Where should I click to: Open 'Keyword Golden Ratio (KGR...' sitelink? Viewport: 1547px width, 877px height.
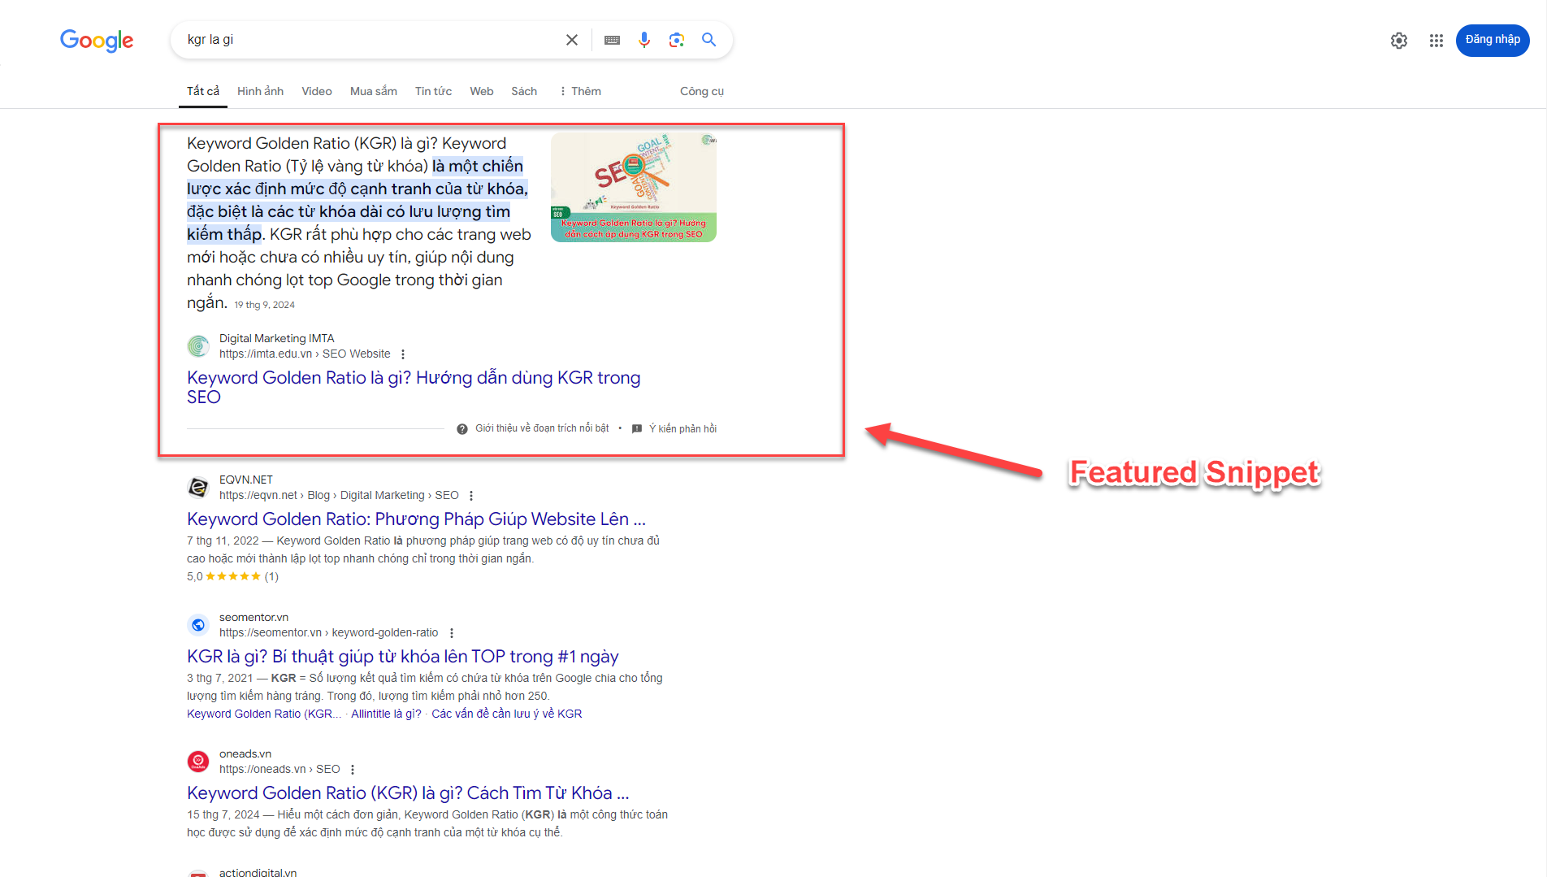click(x=264, y=714)
